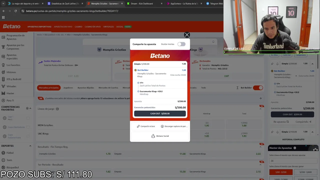Toggle the Ocultar montos switch
Image resolution: width=320 pixels, height=180 pixels.
[181, 44]
